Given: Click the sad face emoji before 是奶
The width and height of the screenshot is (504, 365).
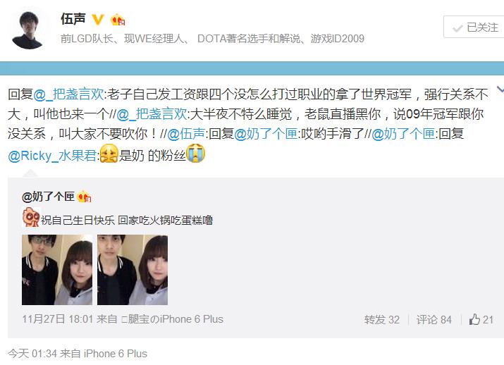Looking at the screenshot, I should (x=109, y=154).
